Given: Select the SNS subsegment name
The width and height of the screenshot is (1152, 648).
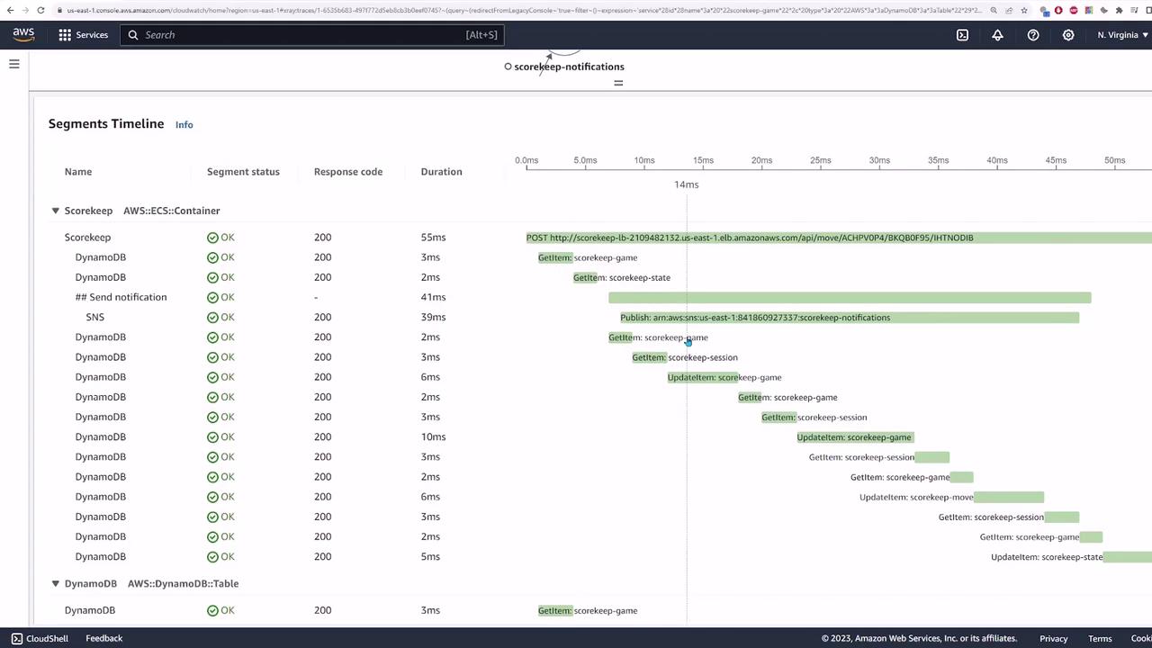Looking at the screenshot, I should pyautogui.click(x=95, y=317).
